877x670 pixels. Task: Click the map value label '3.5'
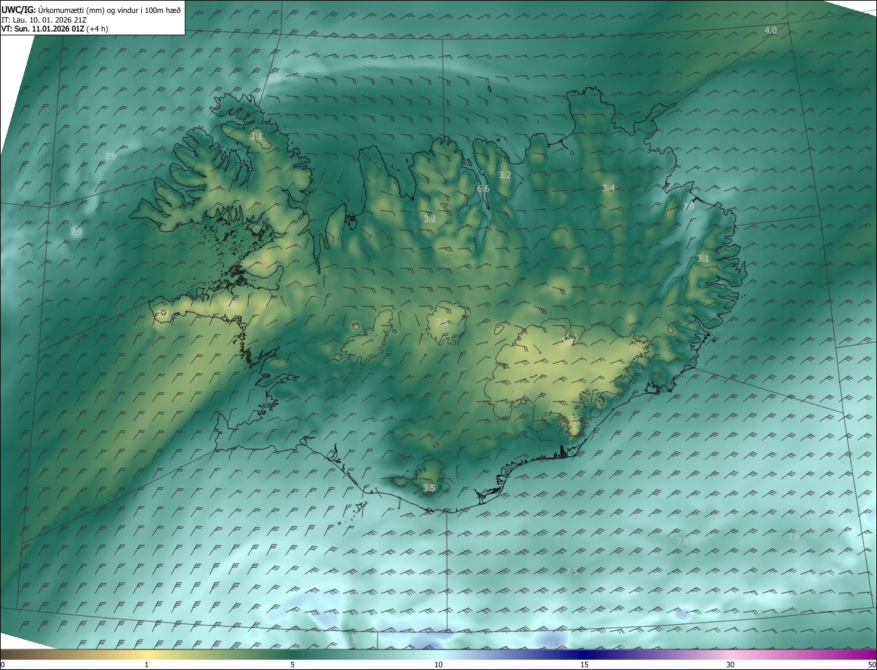pos(429,488)
